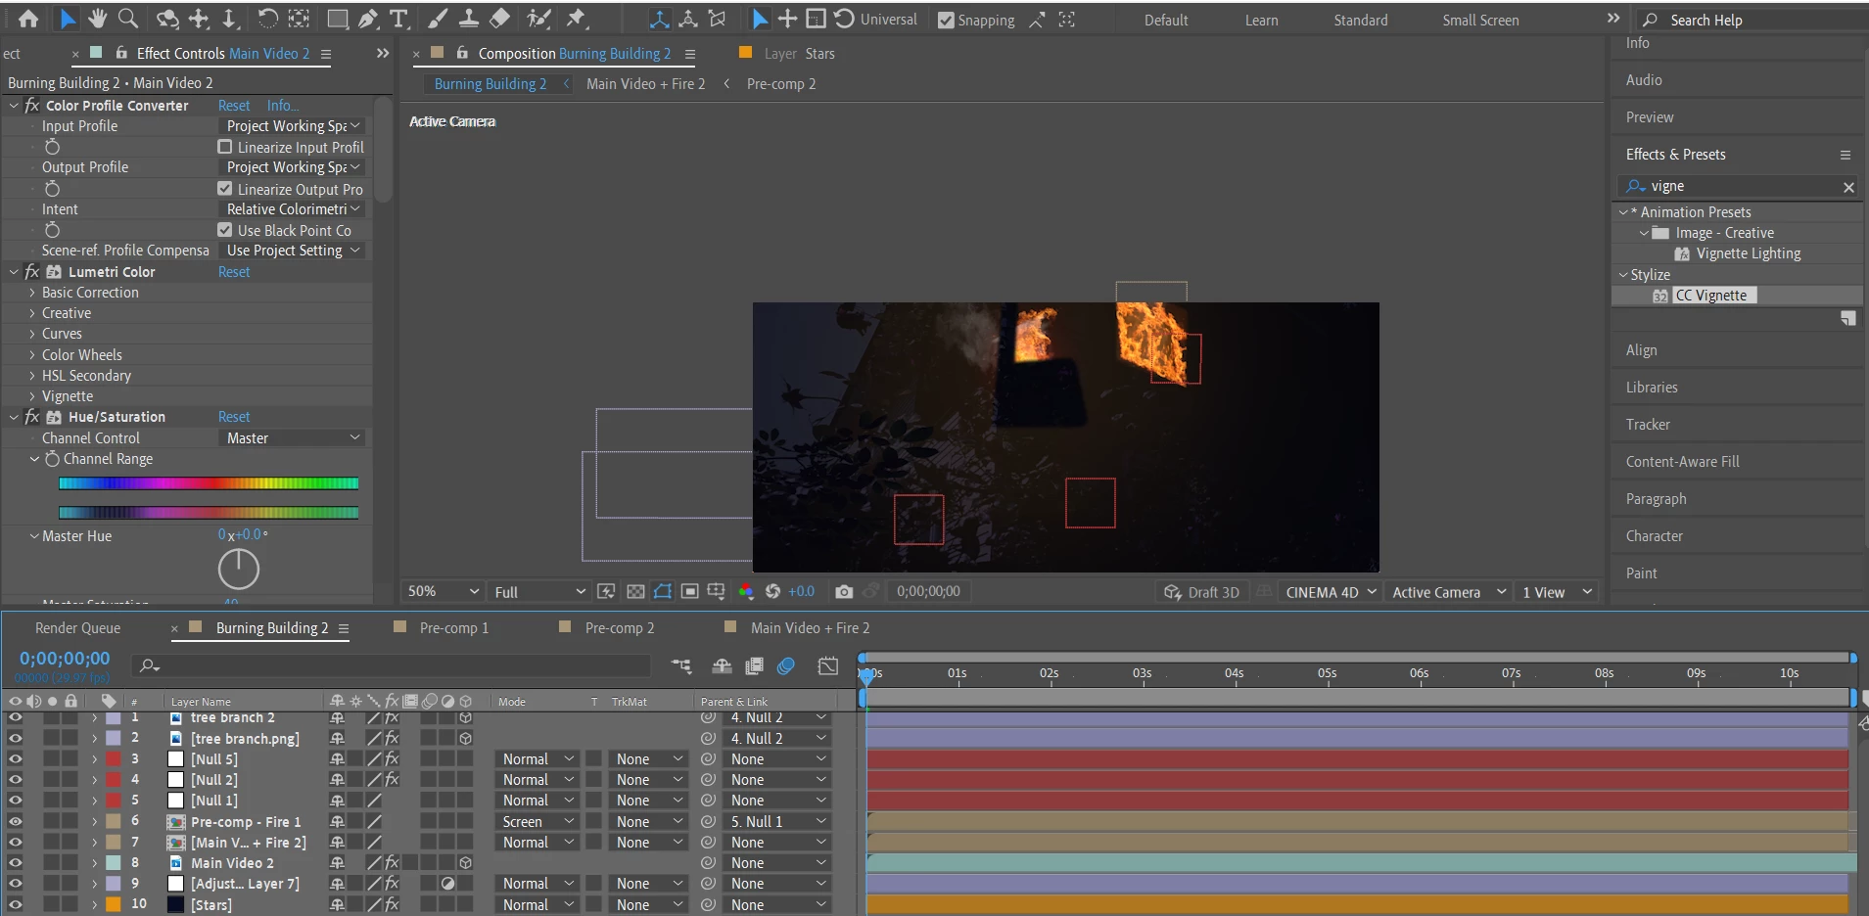The height and width of the screenshot is (916, 1869).
Task: Toggle the Snapping checkbox
Action: tap(946, 21)
